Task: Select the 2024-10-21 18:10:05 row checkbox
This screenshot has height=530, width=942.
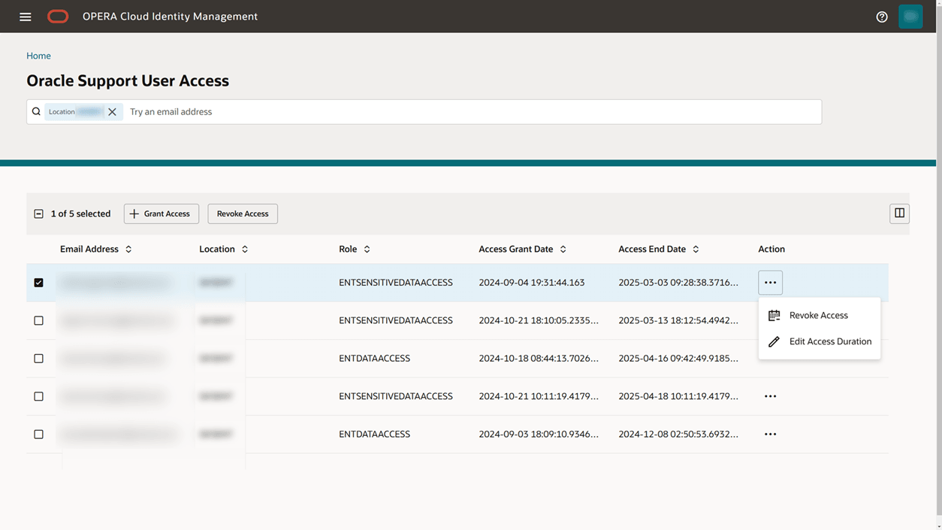Action: click(38, 320)
